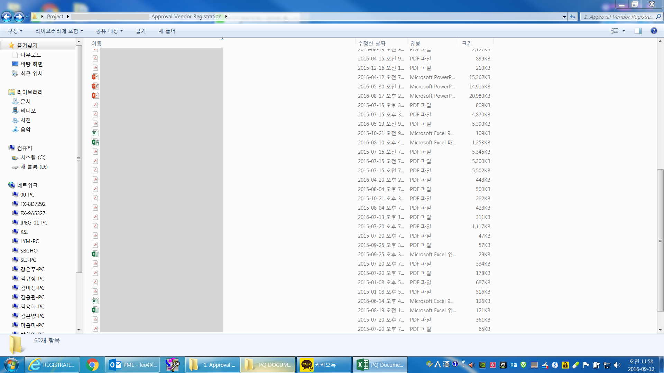
Task: Open the 구성 (Organize) menu
Action: pyautogui.click(x=15, y=31)
